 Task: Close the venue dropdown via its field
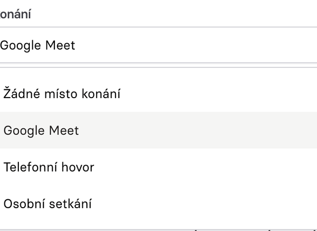pos(149,45)
